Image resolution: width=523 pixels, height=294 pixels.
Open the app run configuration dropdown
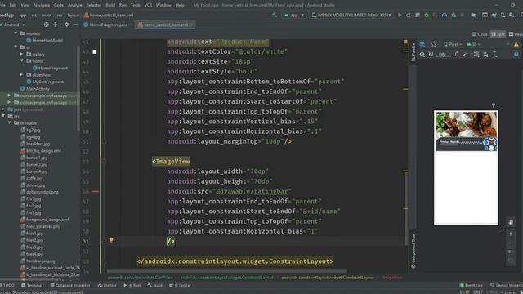point(294,15)
